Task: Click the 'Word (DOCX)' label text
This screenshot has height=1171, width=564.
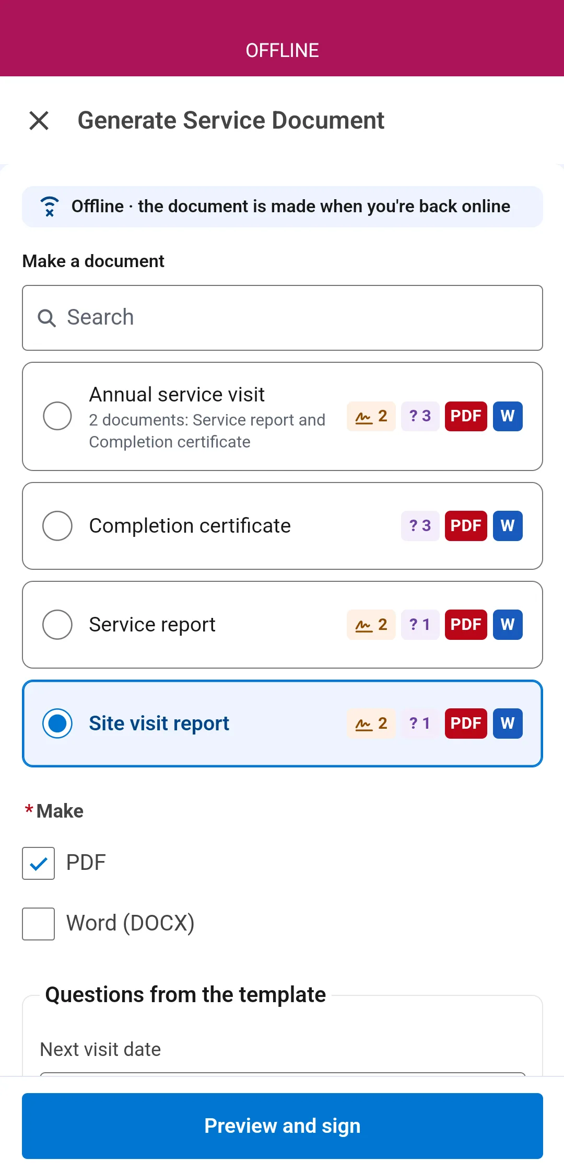Action: point(131,924)
